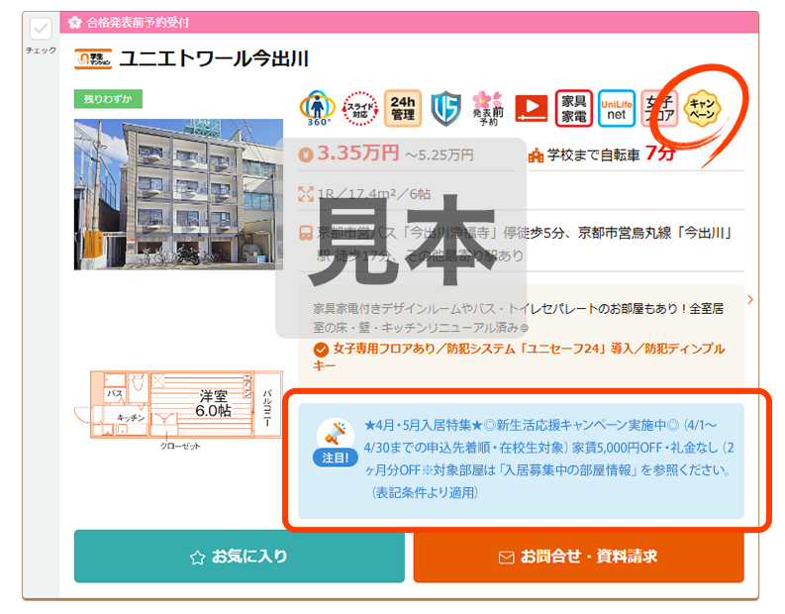Open the ユニエトワール今出川 property title
This screenshot has width=785, height=614.
pyautogui.click(x=214, y=59)
